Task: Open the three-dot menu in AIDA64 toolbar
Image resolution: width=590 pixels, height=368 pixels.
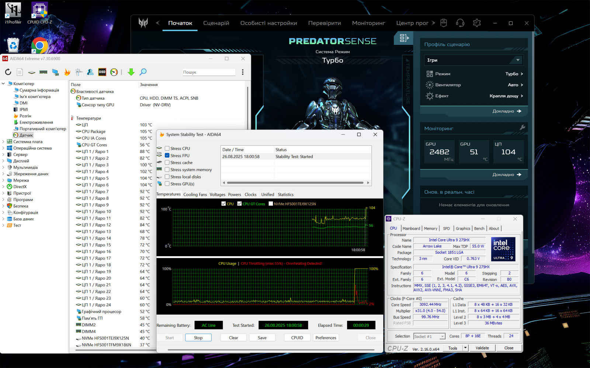Action: click(x=243, y=72)
